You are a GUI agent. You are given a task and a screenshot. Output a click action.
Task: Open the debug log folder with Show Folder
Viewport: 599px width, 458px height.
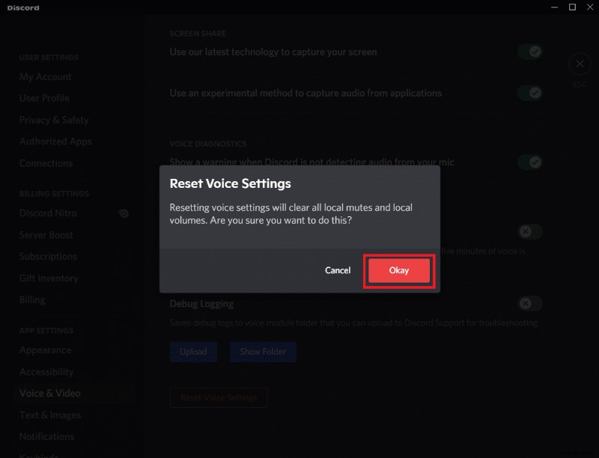tap(263, 352)
